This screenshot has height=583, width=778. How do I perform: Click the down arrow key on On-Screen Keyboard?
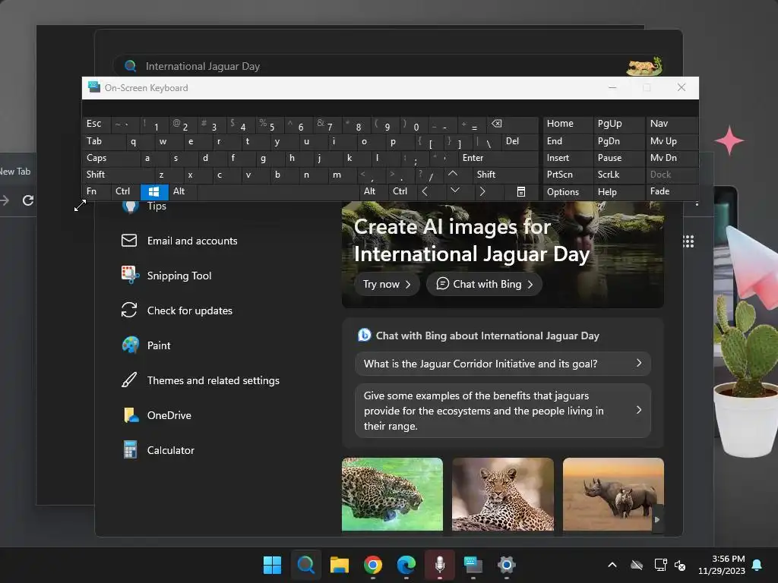click(x=454, y=192)
